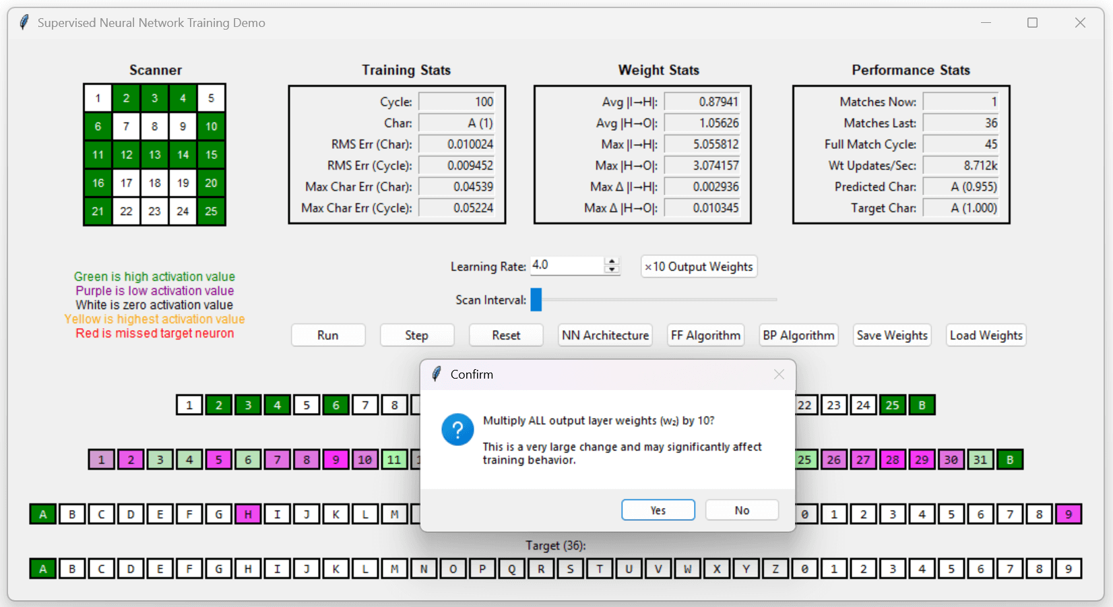This screenshot has width=1113, height=607.
Task: Click the Load Weights button
Action: click(x=986, y=335)
